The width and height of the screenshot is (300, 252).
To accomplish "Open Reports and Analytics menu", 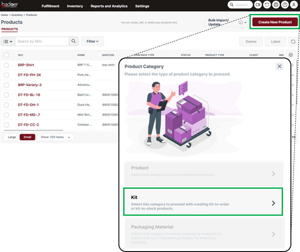I will [109, 6].
